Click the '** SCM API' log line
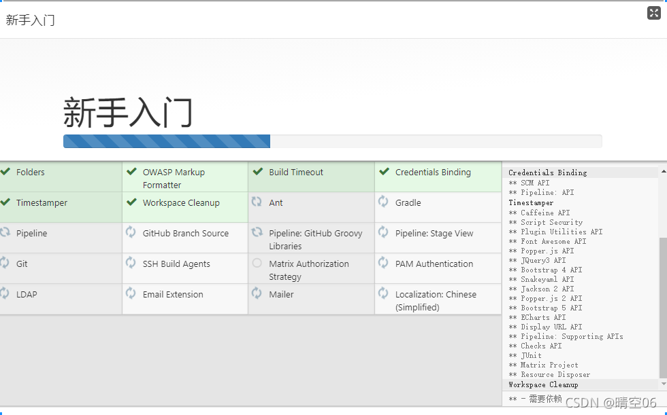This screenshot has width=667, height=415. pyautogui.click(x=530, y=183)
